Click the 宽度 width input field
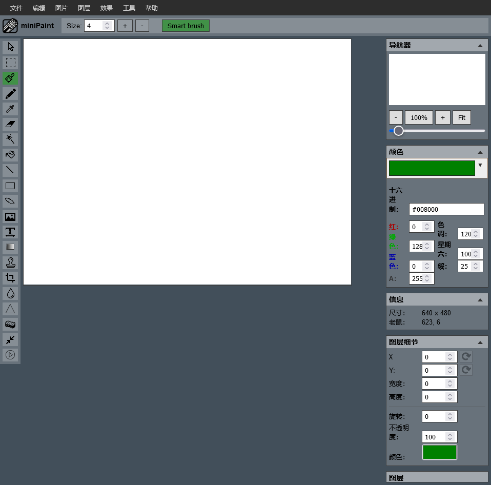 click(440, 383)
